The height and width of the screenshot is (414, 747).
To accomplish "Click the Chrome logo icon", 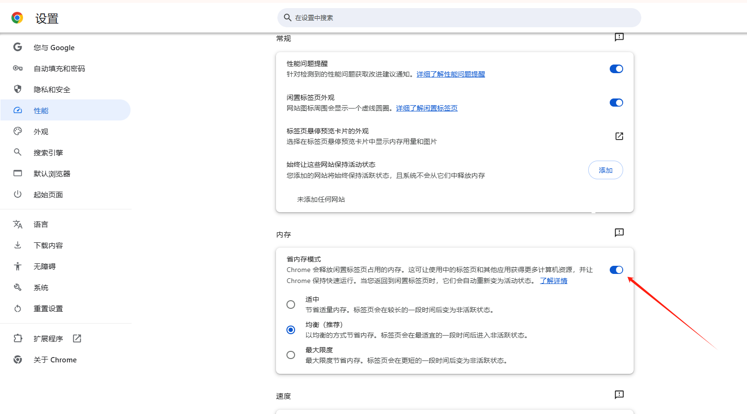I will click(x=17, y=18).
